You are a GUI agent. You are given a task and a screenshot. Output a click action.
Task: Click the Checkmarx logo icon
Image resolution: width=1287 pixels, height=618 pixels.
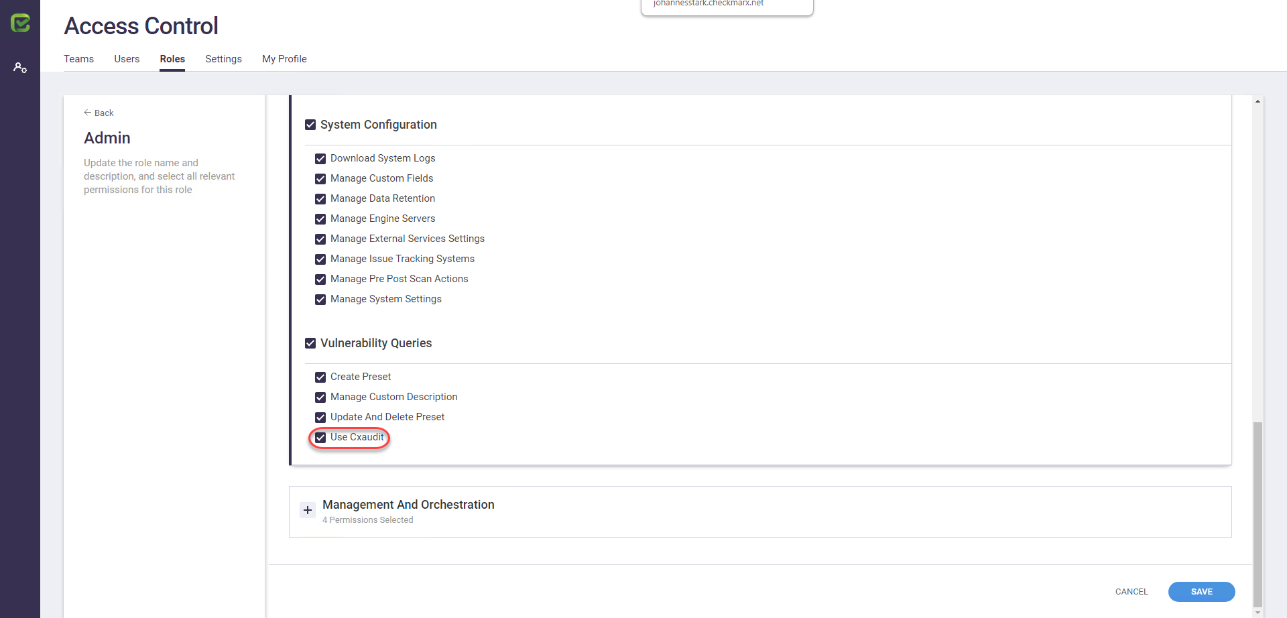[20, 23]
